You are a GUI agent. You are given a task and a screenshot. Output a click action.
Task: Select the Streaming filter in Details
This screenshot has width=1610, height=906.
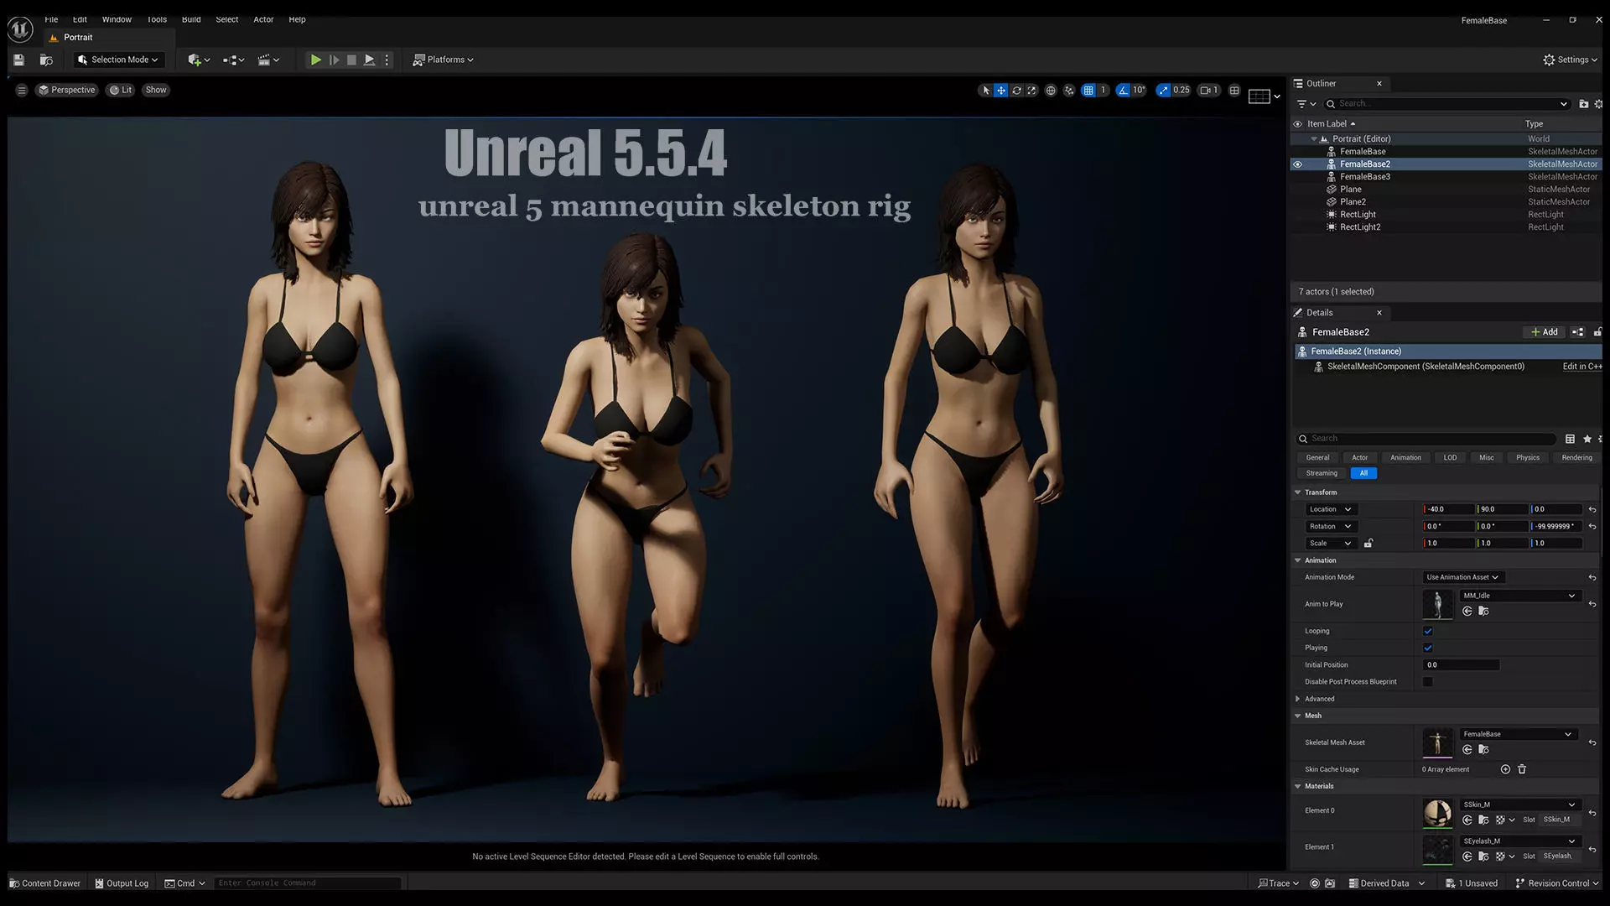click(1322, 473)
